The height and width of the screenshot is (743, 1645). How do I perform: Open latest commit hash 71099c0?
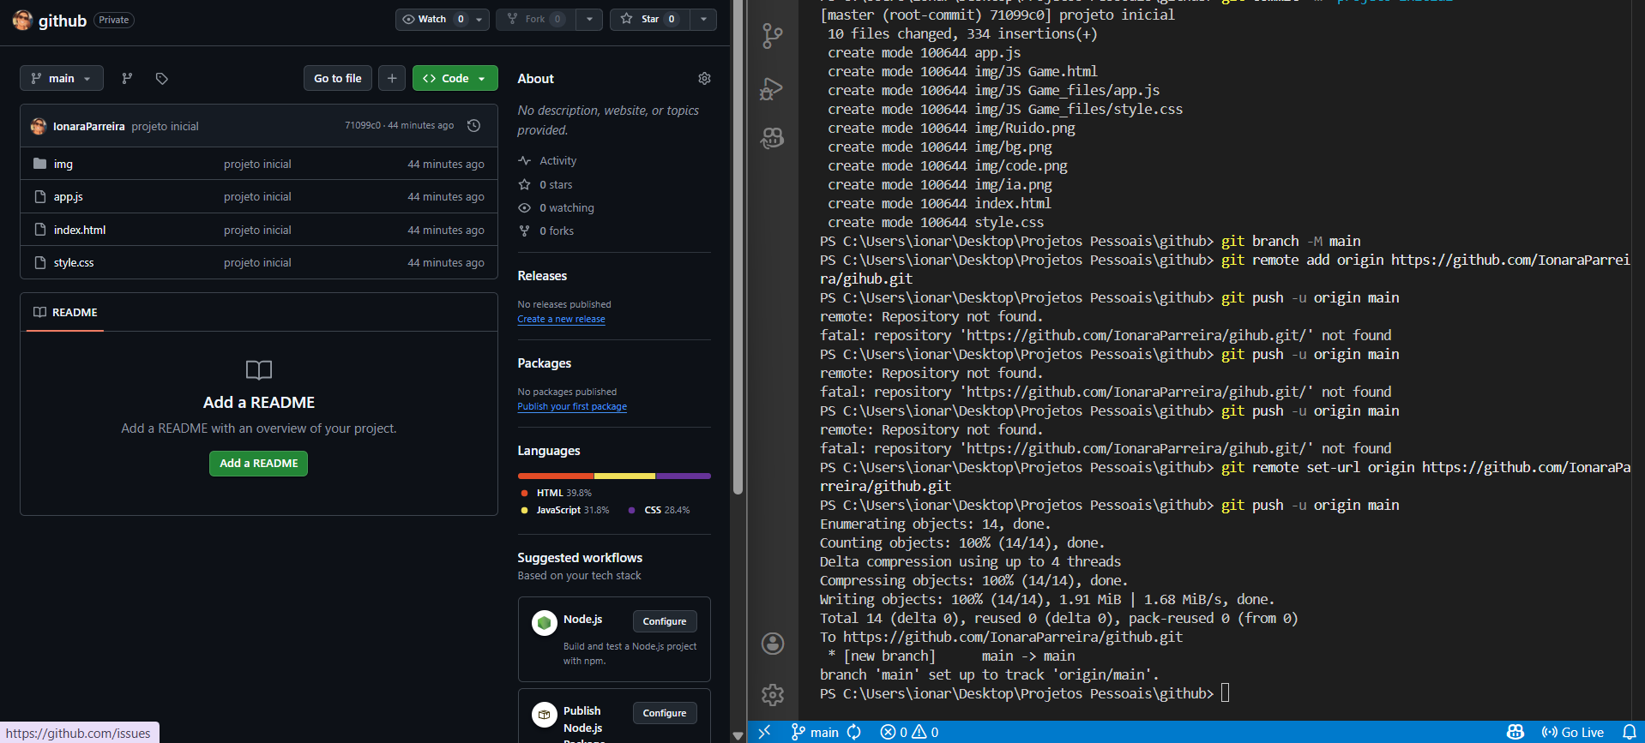click(x=362, y=126)
